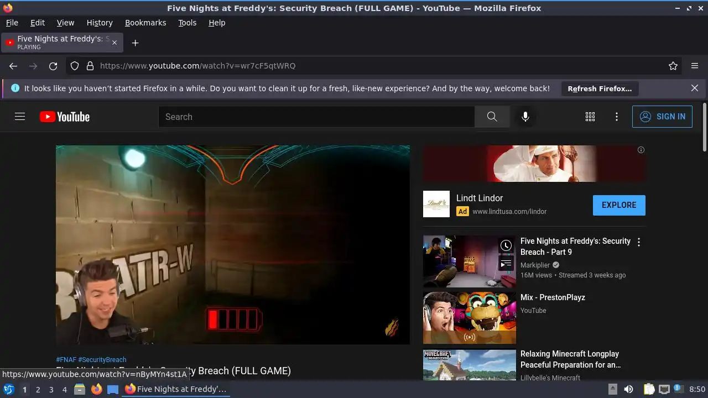
Task: Start voice search with microphone icon
Action: [525, 117]
